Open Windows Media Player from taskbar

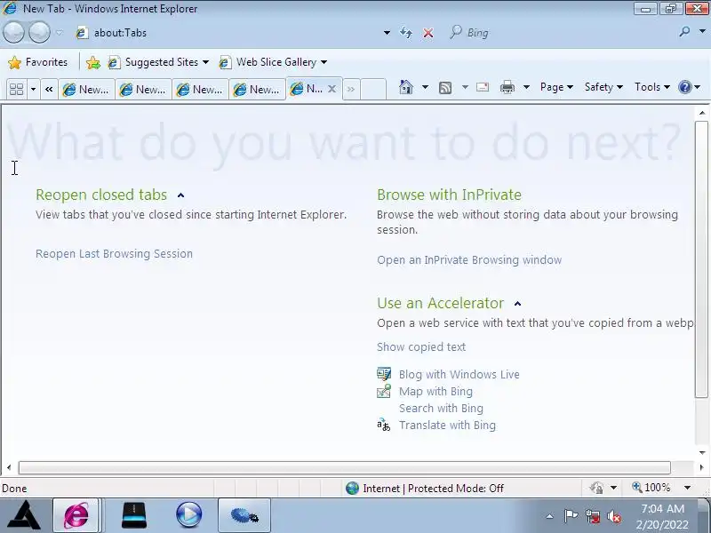188,515
